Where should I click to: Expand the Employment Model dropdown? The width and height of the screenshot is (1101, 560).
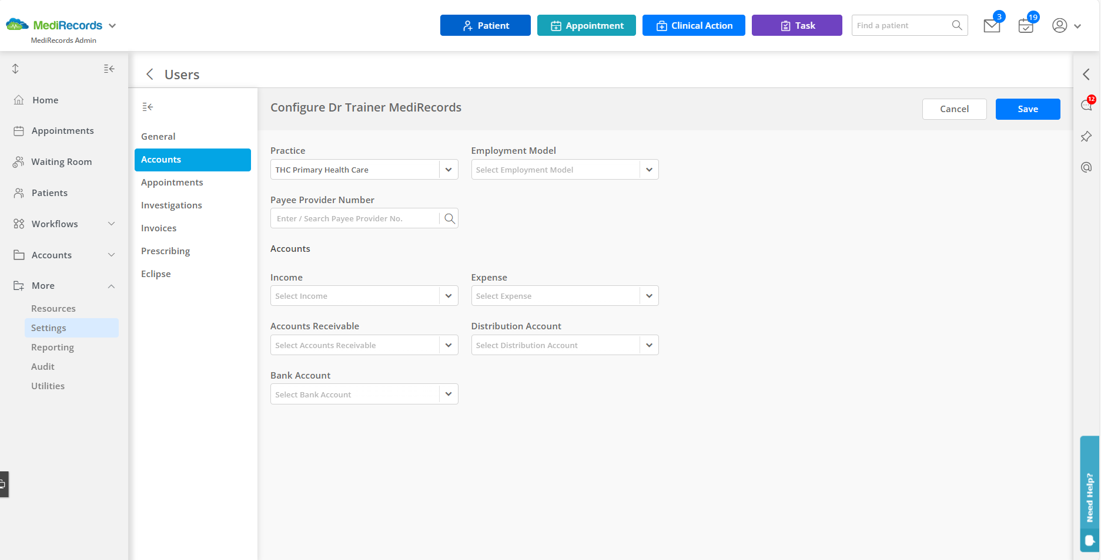coord(649,169)
